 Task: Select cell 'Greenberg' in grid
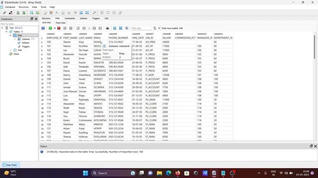coord(85,75)
